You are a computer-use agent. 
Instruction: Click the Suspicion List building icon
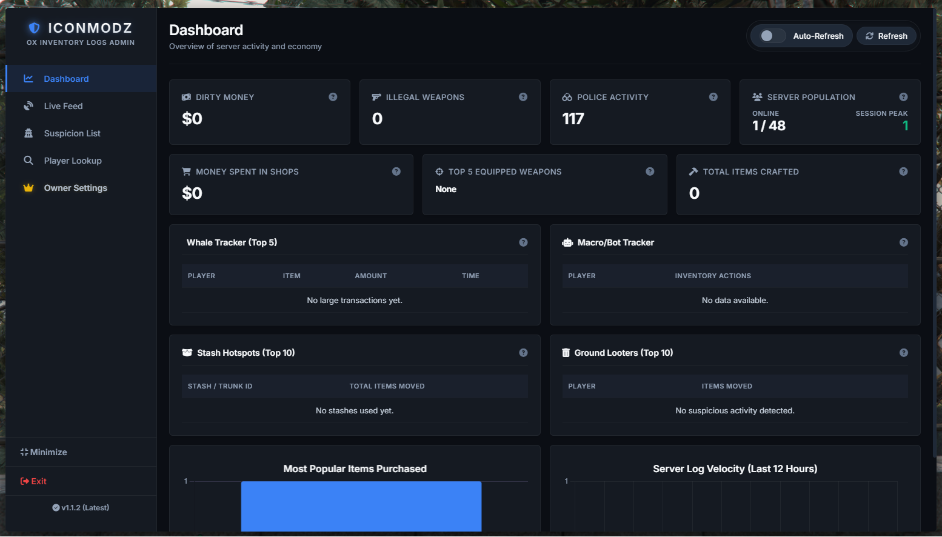pyautogui.click(x=28, y=133)
